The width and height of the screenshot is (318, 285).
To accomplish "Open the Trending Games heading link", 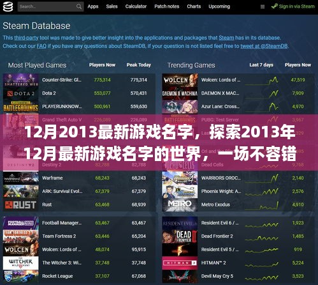I will click(x=191, y=65).
